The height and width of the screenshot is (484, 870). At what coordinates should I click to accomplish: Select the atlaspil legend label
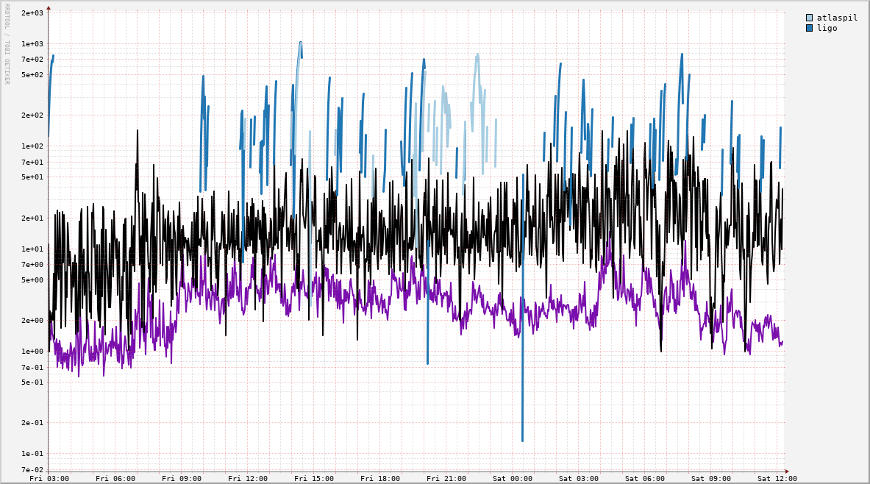[x=837, y=18]
